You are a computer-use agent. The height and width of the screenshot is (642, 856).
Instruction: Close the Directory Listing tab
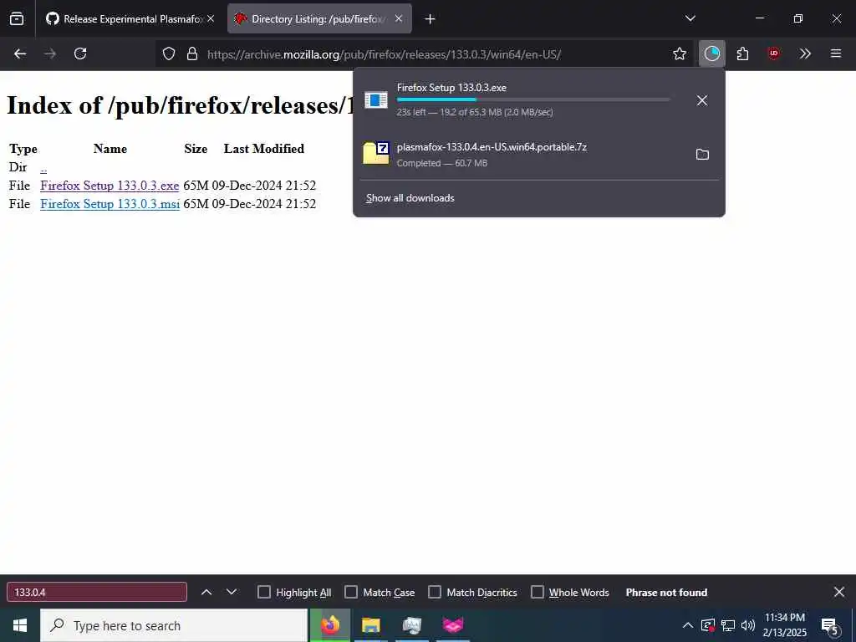coord(399,19)
